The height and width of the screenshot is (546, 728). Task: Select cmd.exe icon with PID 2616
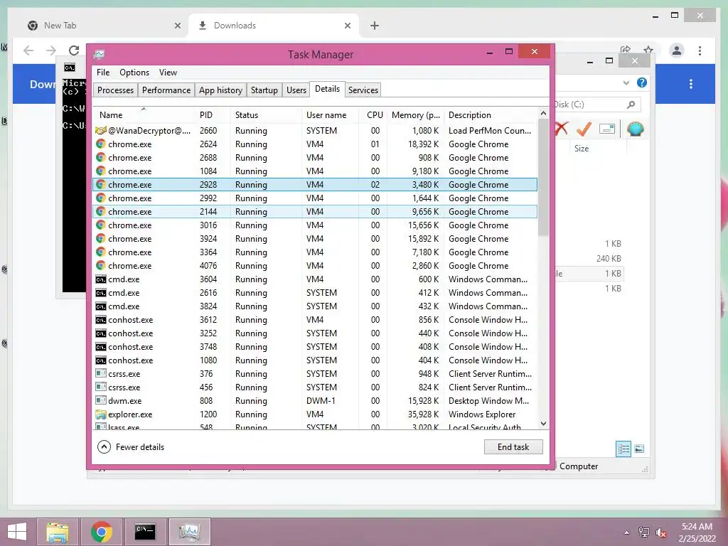(x=101, y=293)
